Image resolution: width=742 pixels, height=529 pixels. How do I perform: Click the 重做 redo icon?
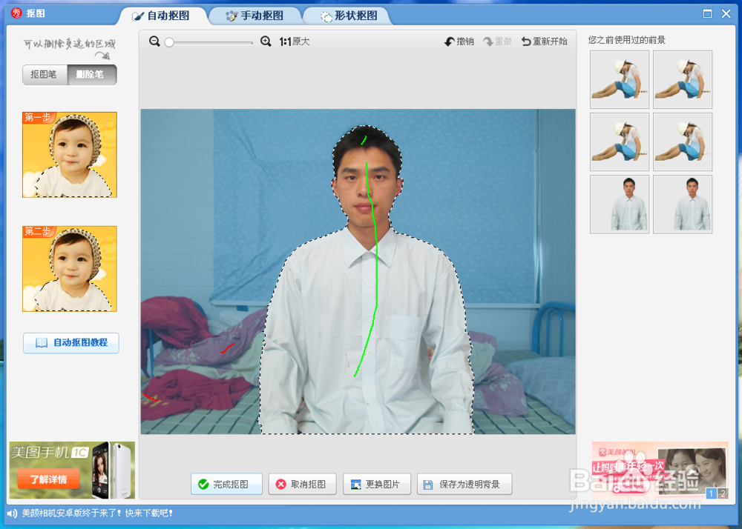(496, 41)
